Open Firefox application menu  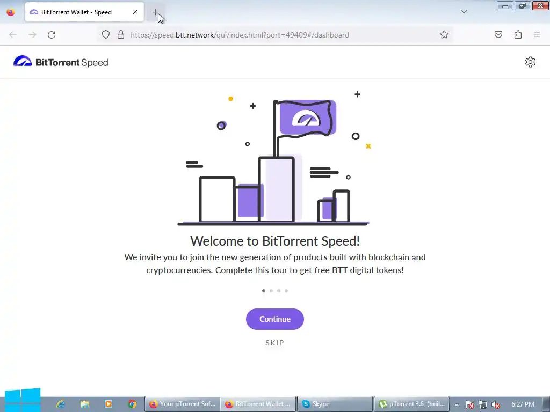coord(537,35)
